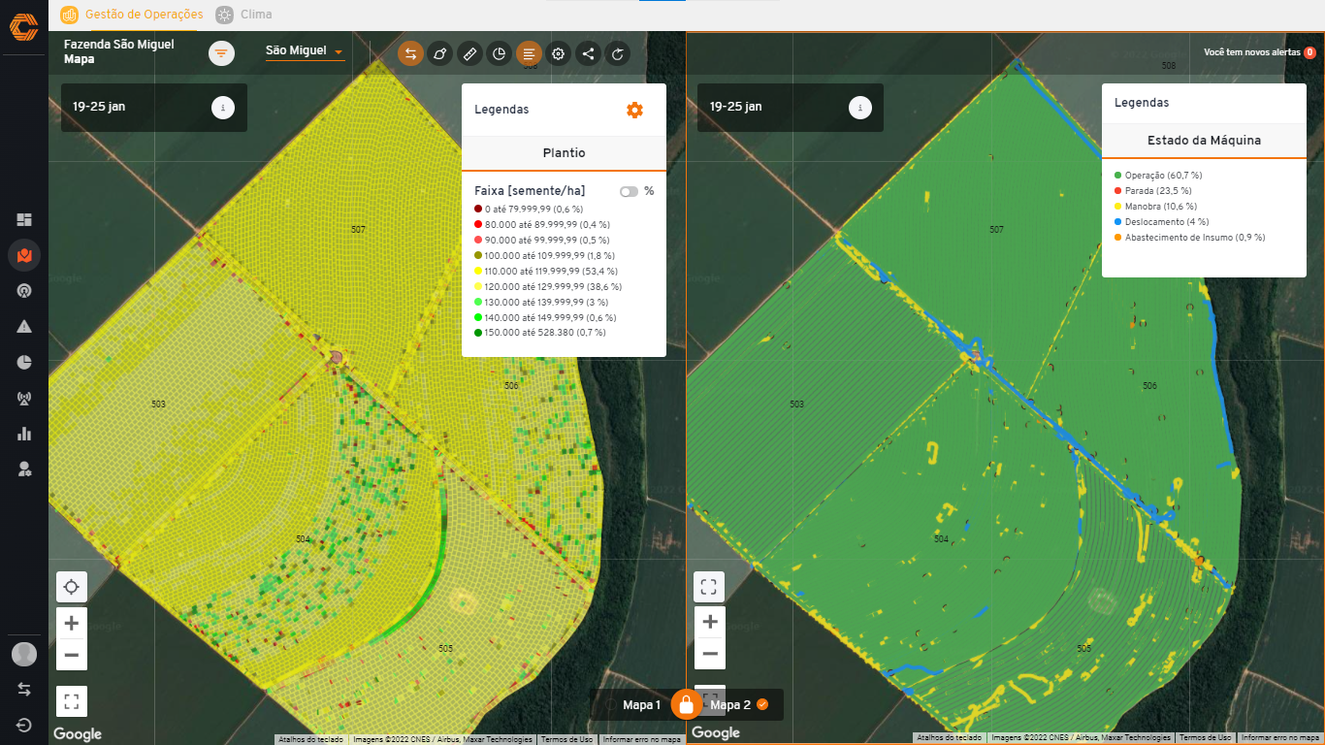Click the user avatar in the sidebar
This screenshot has width=1325, height=745.
[x=24, y=654]
